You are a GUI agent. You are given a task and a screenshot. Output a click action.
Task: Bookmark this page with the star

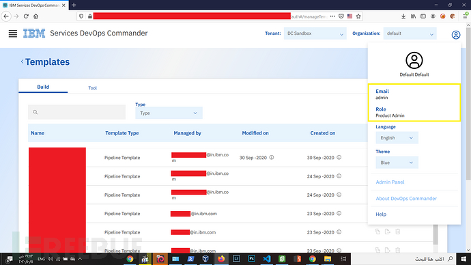[x=358, y=16]
